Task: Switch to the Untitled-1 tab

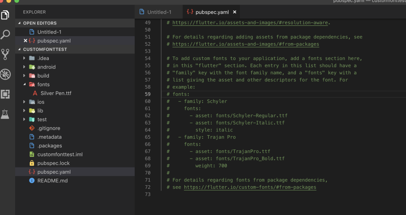Action: [159, 12]
